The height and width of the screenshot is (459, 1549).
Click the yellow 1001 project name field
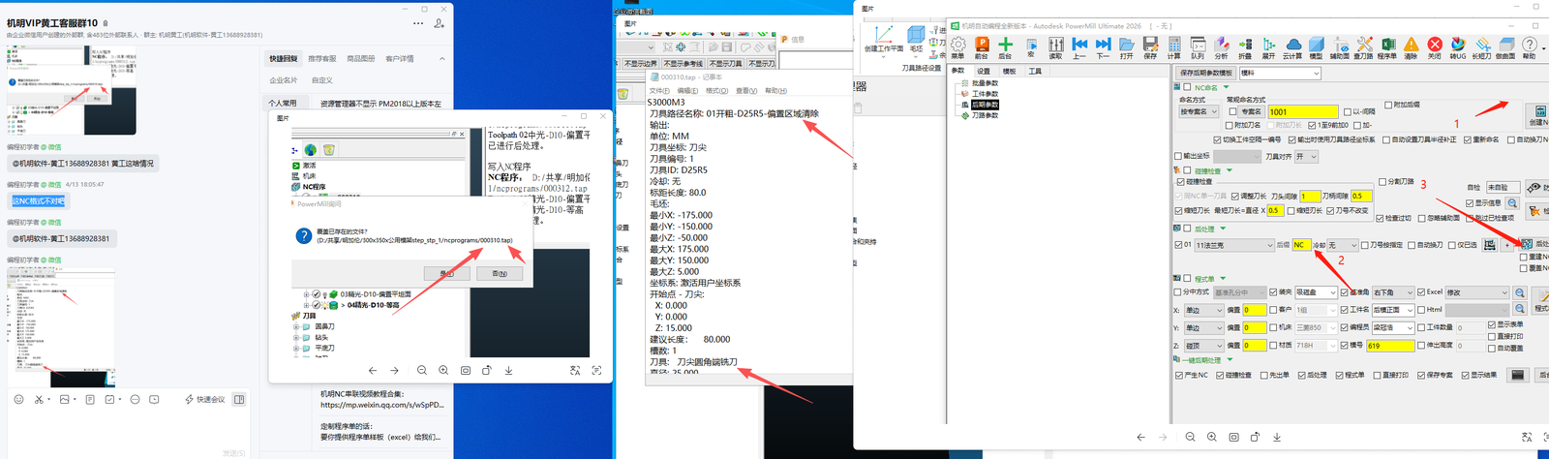click(1303, 111)
